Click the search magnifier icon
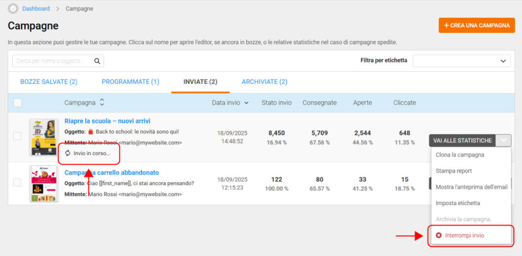This screenshot has height=256, width=522. pos(97,61)
